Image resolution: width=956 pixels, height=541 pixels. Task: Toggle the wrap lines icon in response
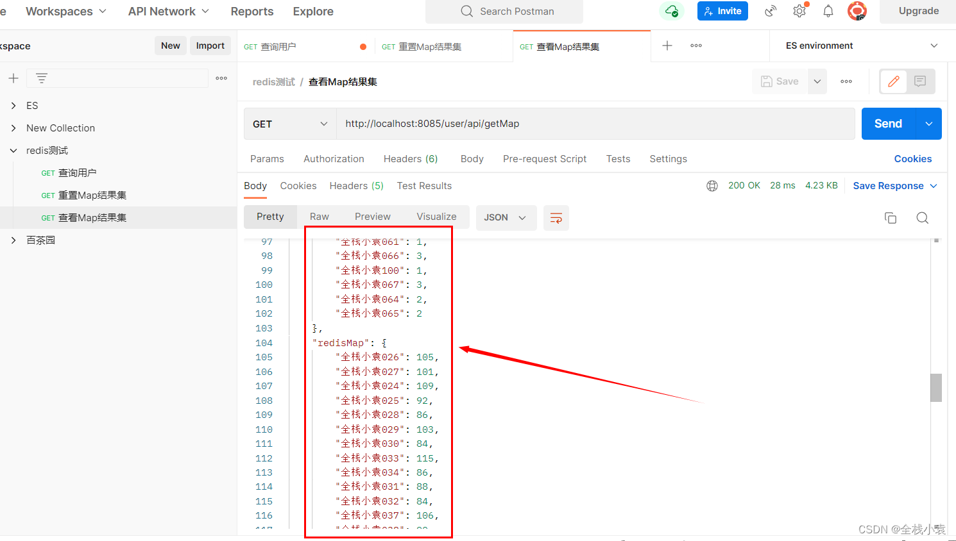[x=556, y=218]
